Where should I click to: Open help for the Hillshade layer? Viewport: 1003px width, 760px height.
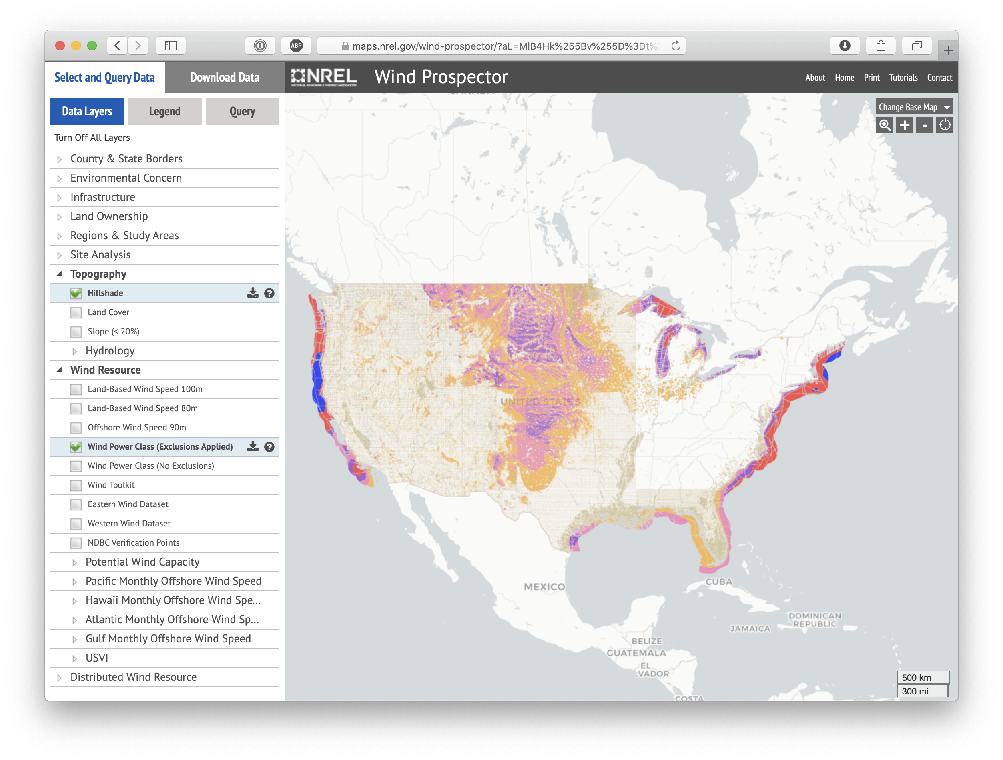pos(269,293)
